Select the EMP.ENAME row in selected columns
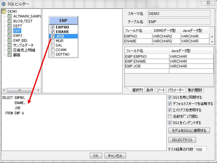 (x=169, y=61)
